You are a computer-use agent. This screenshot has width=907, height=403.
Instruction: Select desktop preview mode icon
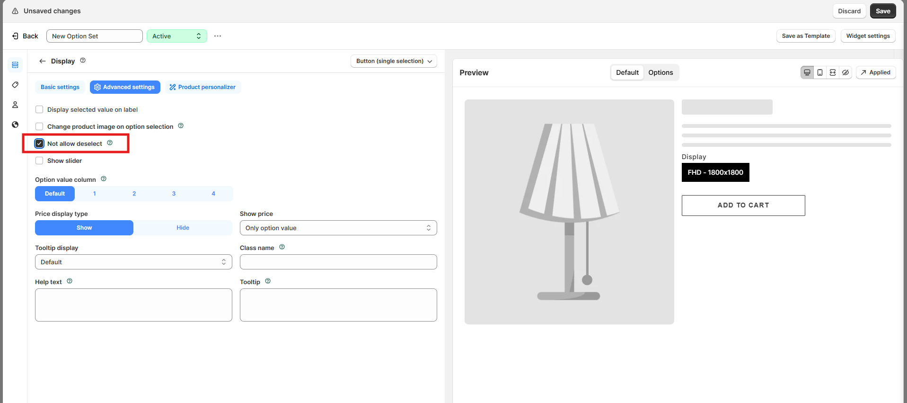coord(807,72)
